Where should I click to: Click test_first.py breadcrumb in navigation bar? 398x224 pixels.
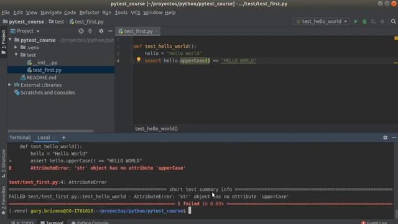86,22
